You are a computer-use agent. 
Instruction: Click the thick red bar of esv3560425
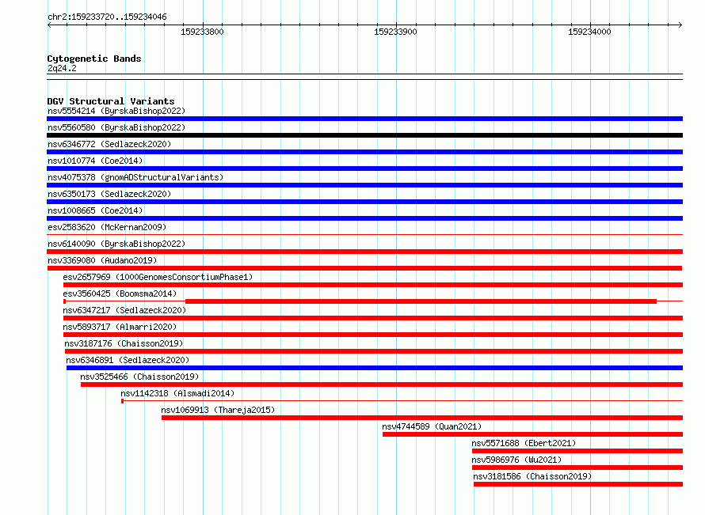[x=421, y=301]
